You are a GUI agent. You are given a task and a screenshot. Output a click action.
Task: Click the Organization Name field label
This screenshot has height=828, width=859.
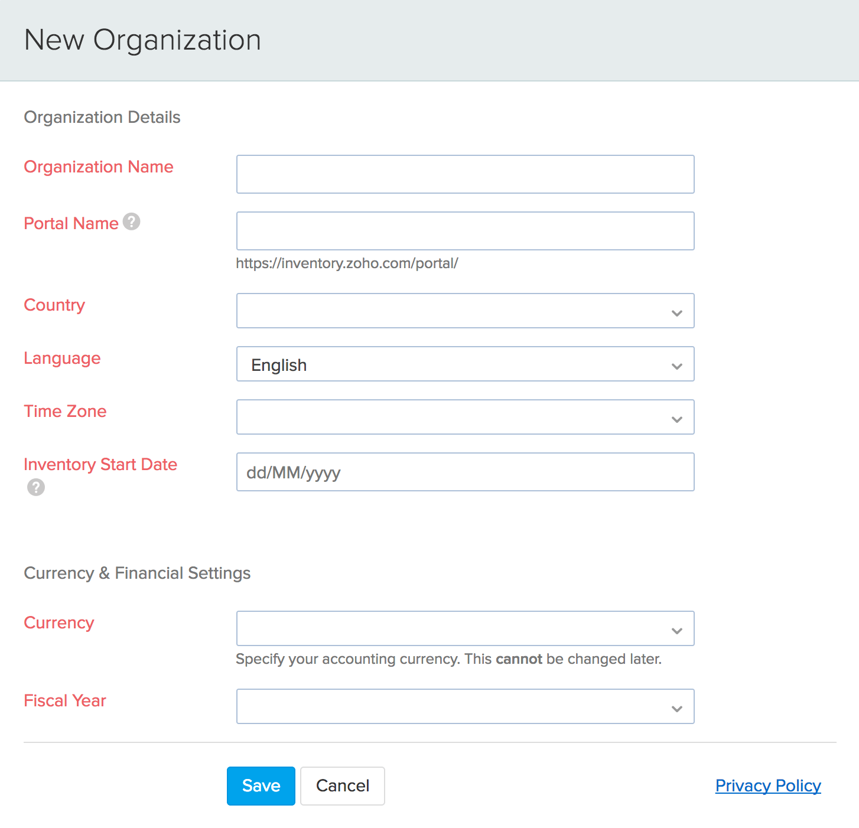99,167
